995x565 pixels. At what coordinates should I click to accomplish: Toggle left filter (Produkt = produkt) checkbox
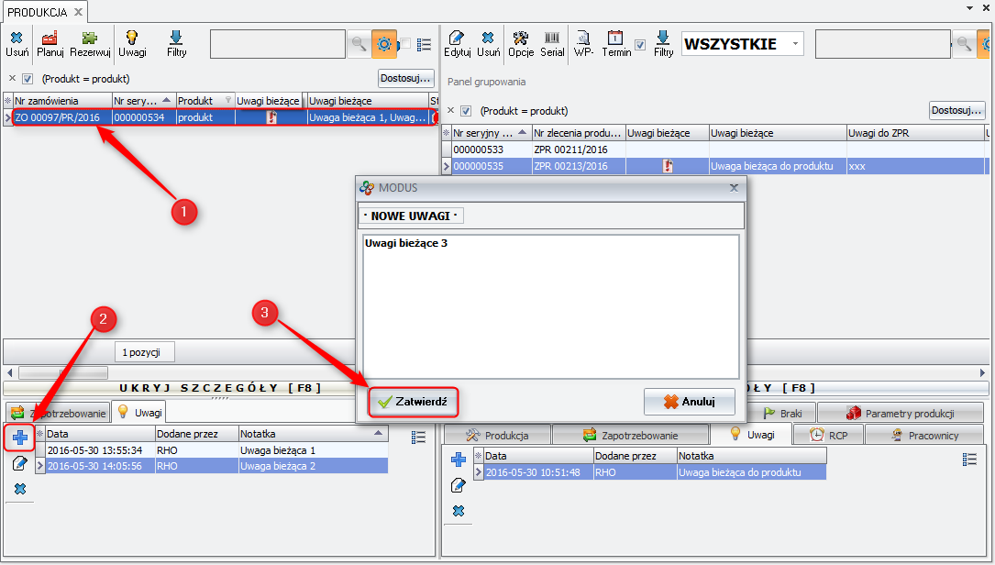pyautogui.click(x=28, y=79)
